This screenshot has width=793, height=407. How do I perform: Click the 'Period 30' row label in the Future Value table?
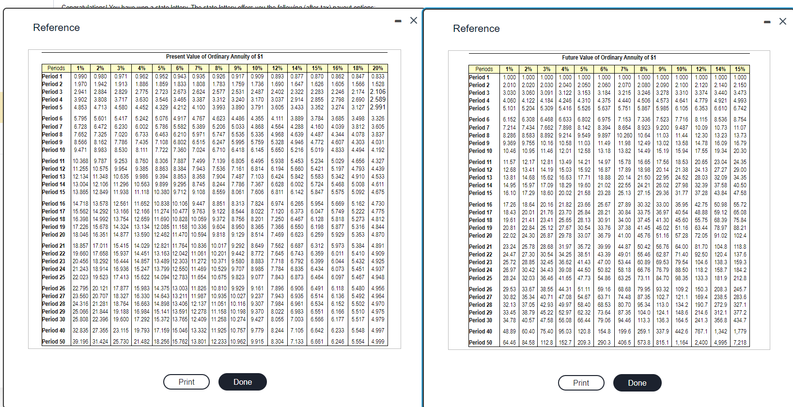[x=481, y=320]
